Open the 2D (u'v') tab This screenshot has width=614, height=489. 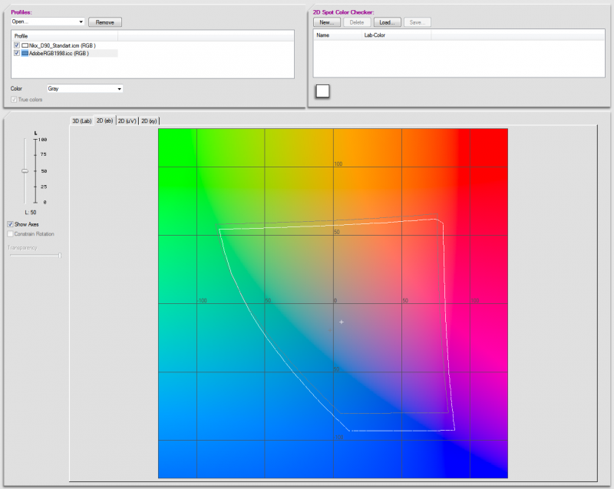(x=127, y=121)
